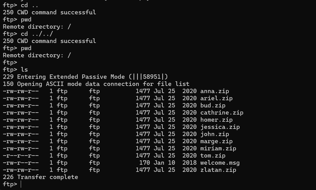Viewport: 316px width, 190px height.
Task: Click the '226 Transfer complete' message
Action: [x=40, y=177]
